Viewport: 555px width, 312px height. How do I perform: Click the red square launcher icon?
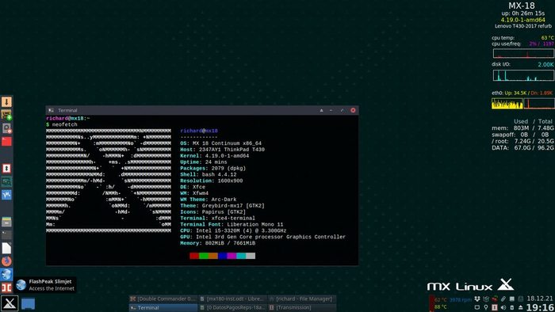point(6,141)
